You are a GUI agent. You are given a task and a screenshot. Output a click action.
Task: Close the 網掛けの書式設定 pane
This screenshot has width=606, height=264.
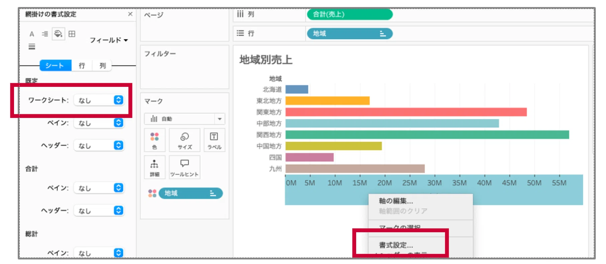click(130, 14)
